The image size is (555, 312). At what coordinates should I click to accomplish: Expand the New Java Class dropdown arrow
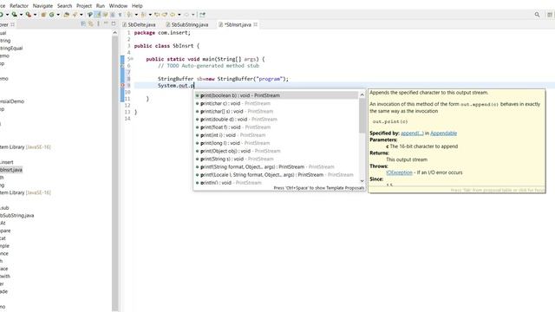point(58,15)
